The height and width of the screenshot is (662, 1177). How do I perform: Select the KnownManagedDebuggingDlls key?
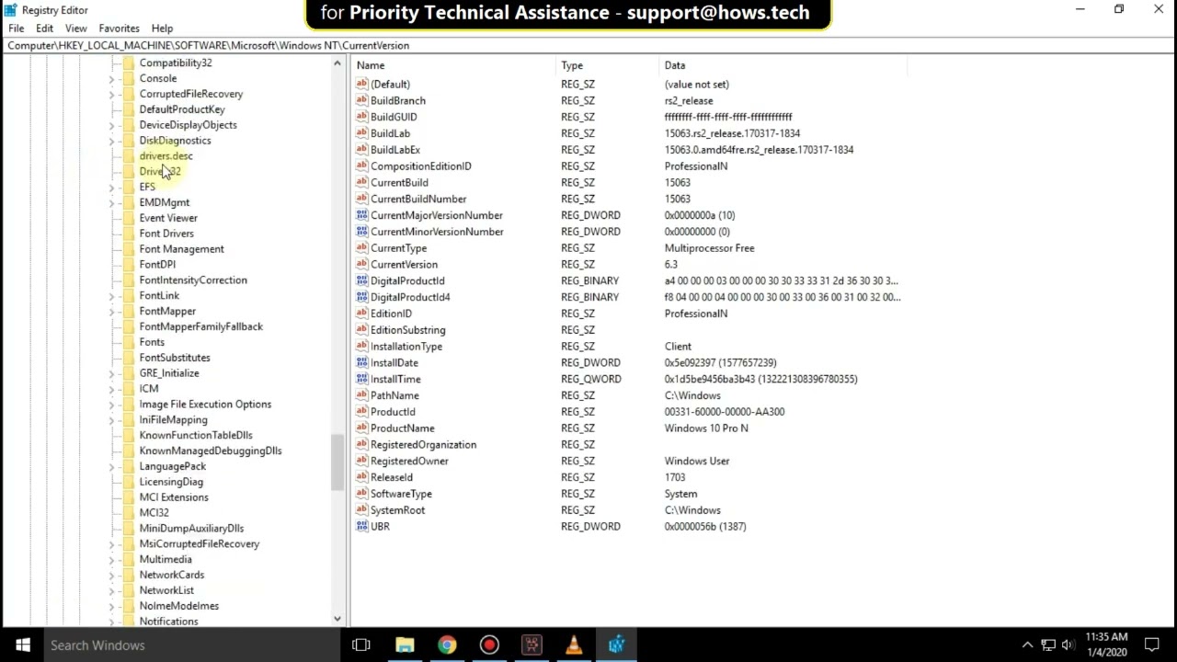point(211,451)
